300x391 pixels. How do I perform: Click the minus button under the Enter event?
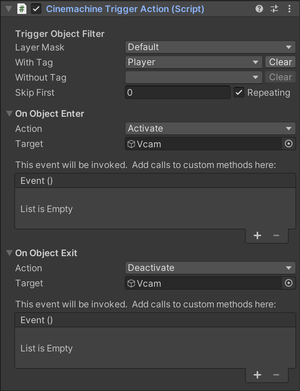(x=276, y=235)
